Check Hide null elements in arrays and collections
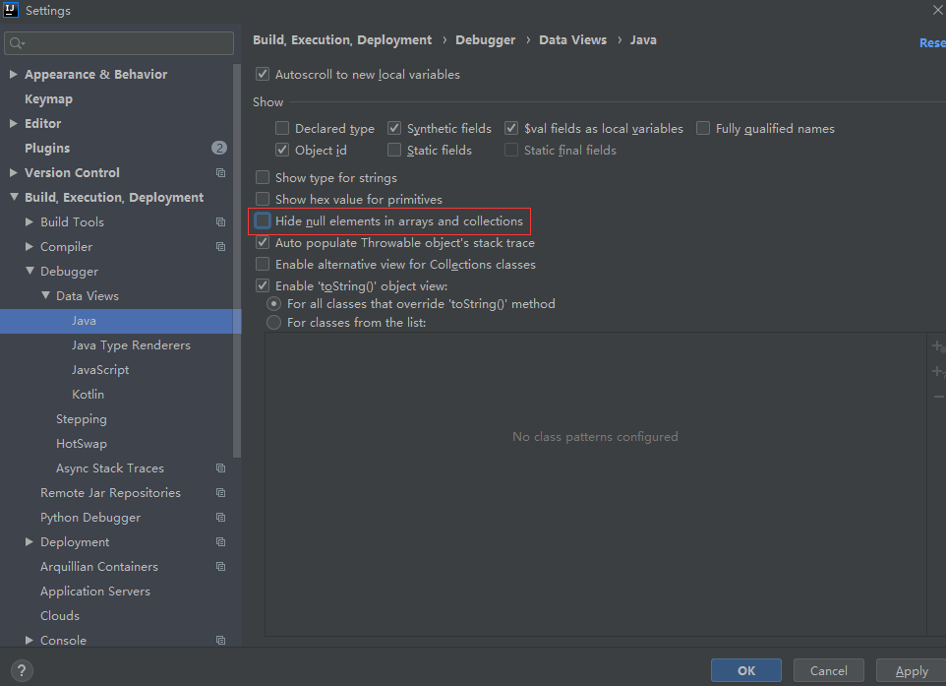Screen dimensions: 946x686 (263, 221)
